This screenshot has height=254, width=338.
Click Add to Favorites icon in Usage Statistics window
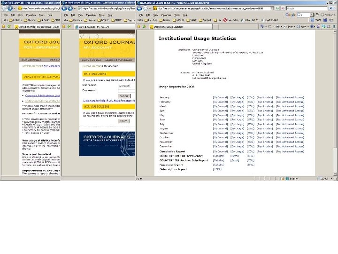[144, 26]
